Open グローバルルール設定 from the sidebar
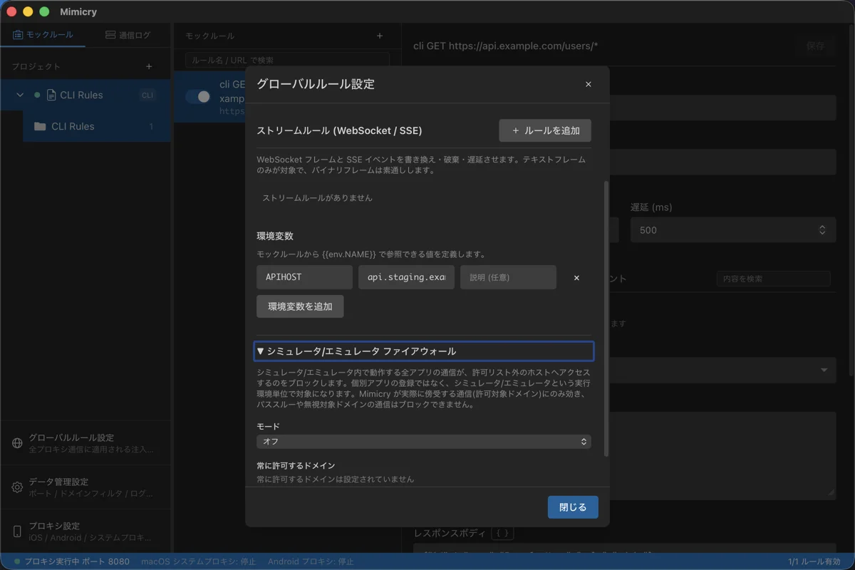Viewport: 855px width, 570px height. [x=85, y=443]
